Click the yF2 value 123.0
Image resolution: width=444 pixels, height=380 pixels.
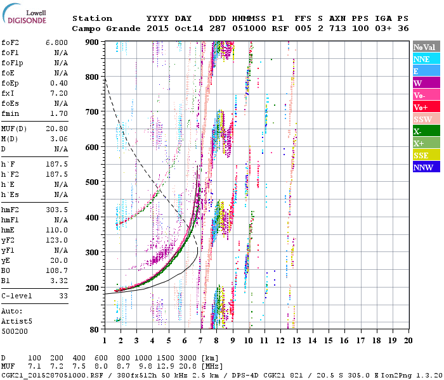56,240
